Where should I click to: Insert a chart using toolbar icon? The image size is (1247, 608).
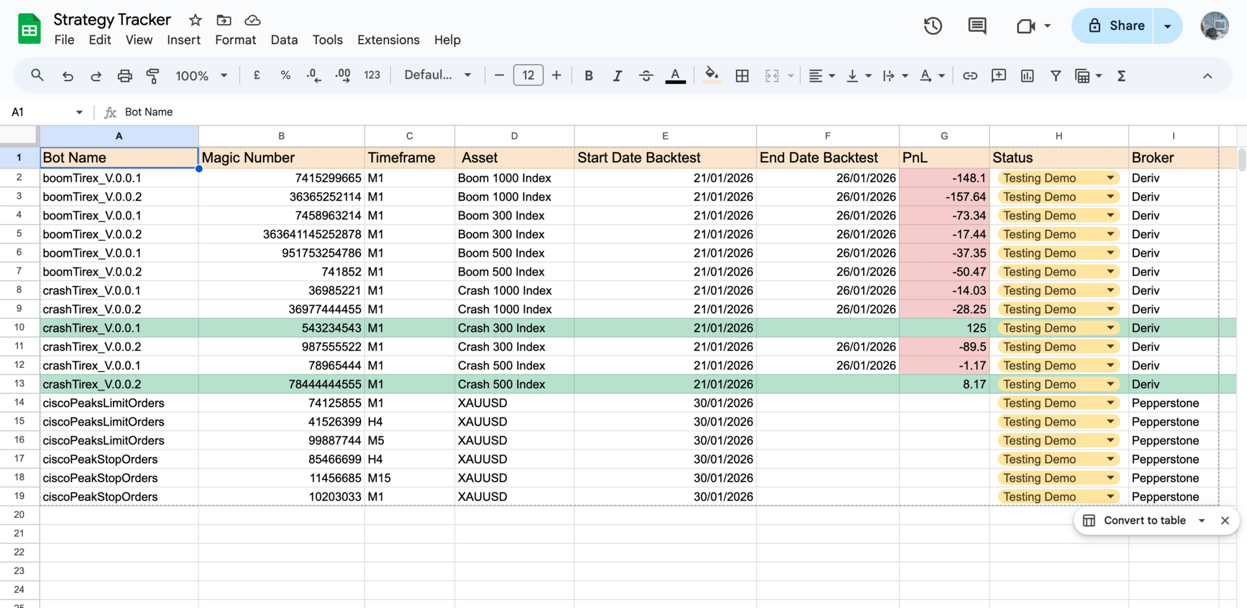(1027, 76)
